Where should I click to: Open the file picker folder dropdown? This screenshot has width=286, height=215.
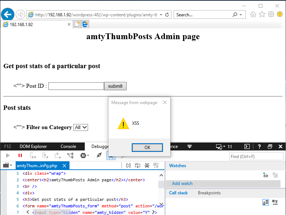point(8,165)
